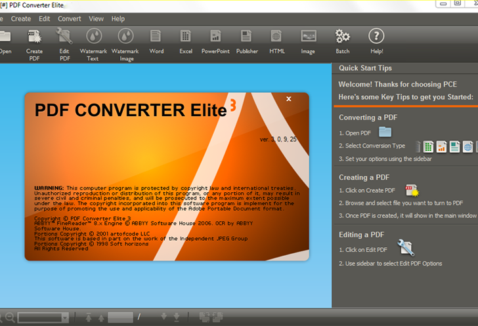The height and width of the screenshot is (326, 478).
Task: Close the PDF Converter Elite splash dialog
Action: click(x=289, y=99)
